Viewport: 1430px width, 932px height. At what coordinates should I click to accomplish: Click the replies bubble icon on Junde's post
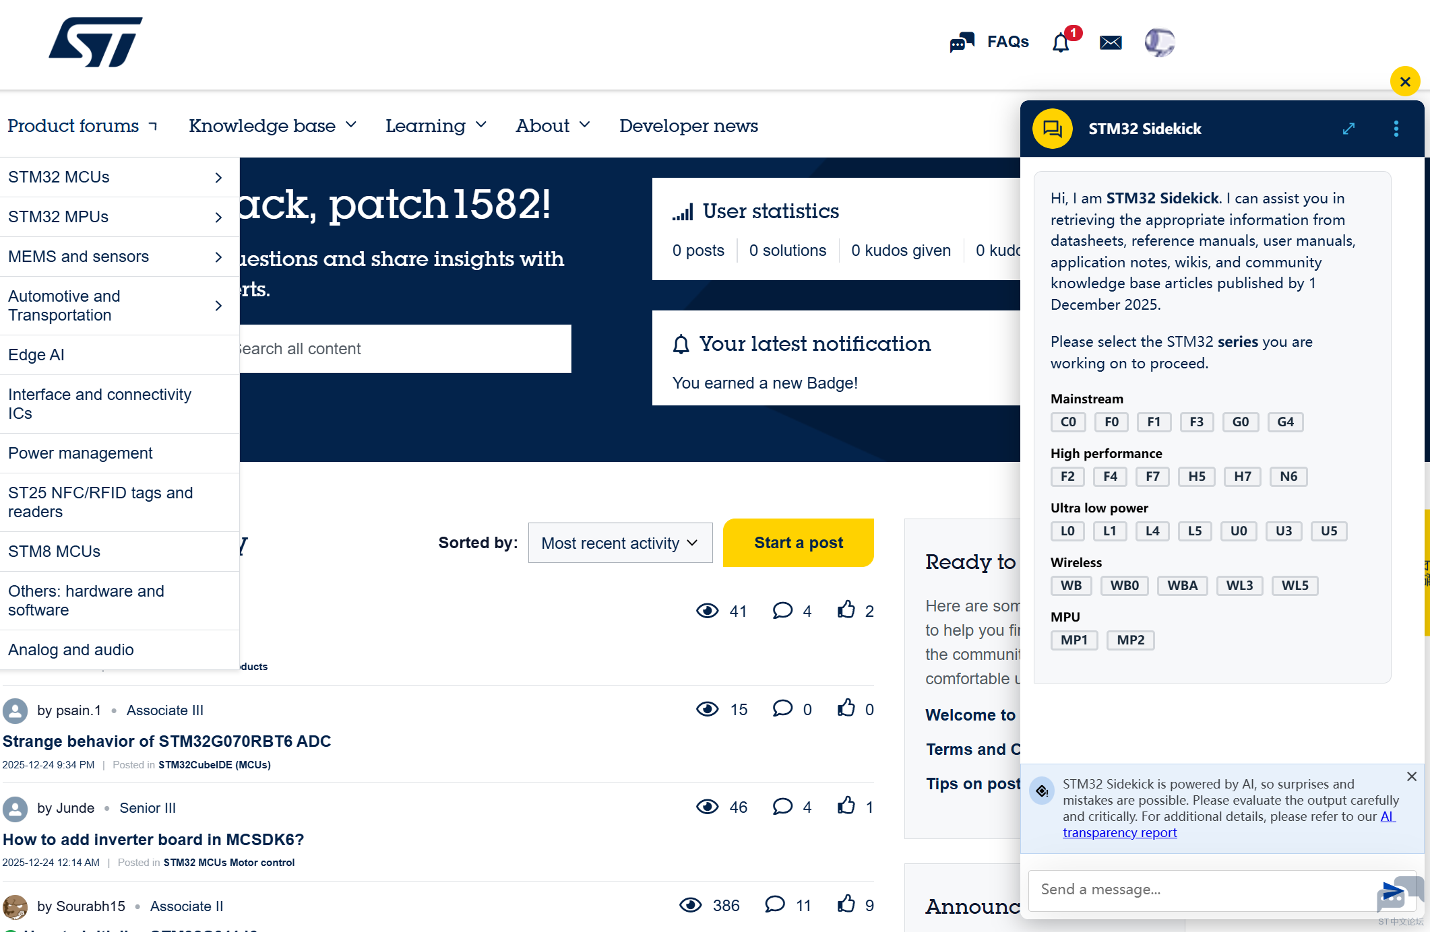click(x=782, y=806)
